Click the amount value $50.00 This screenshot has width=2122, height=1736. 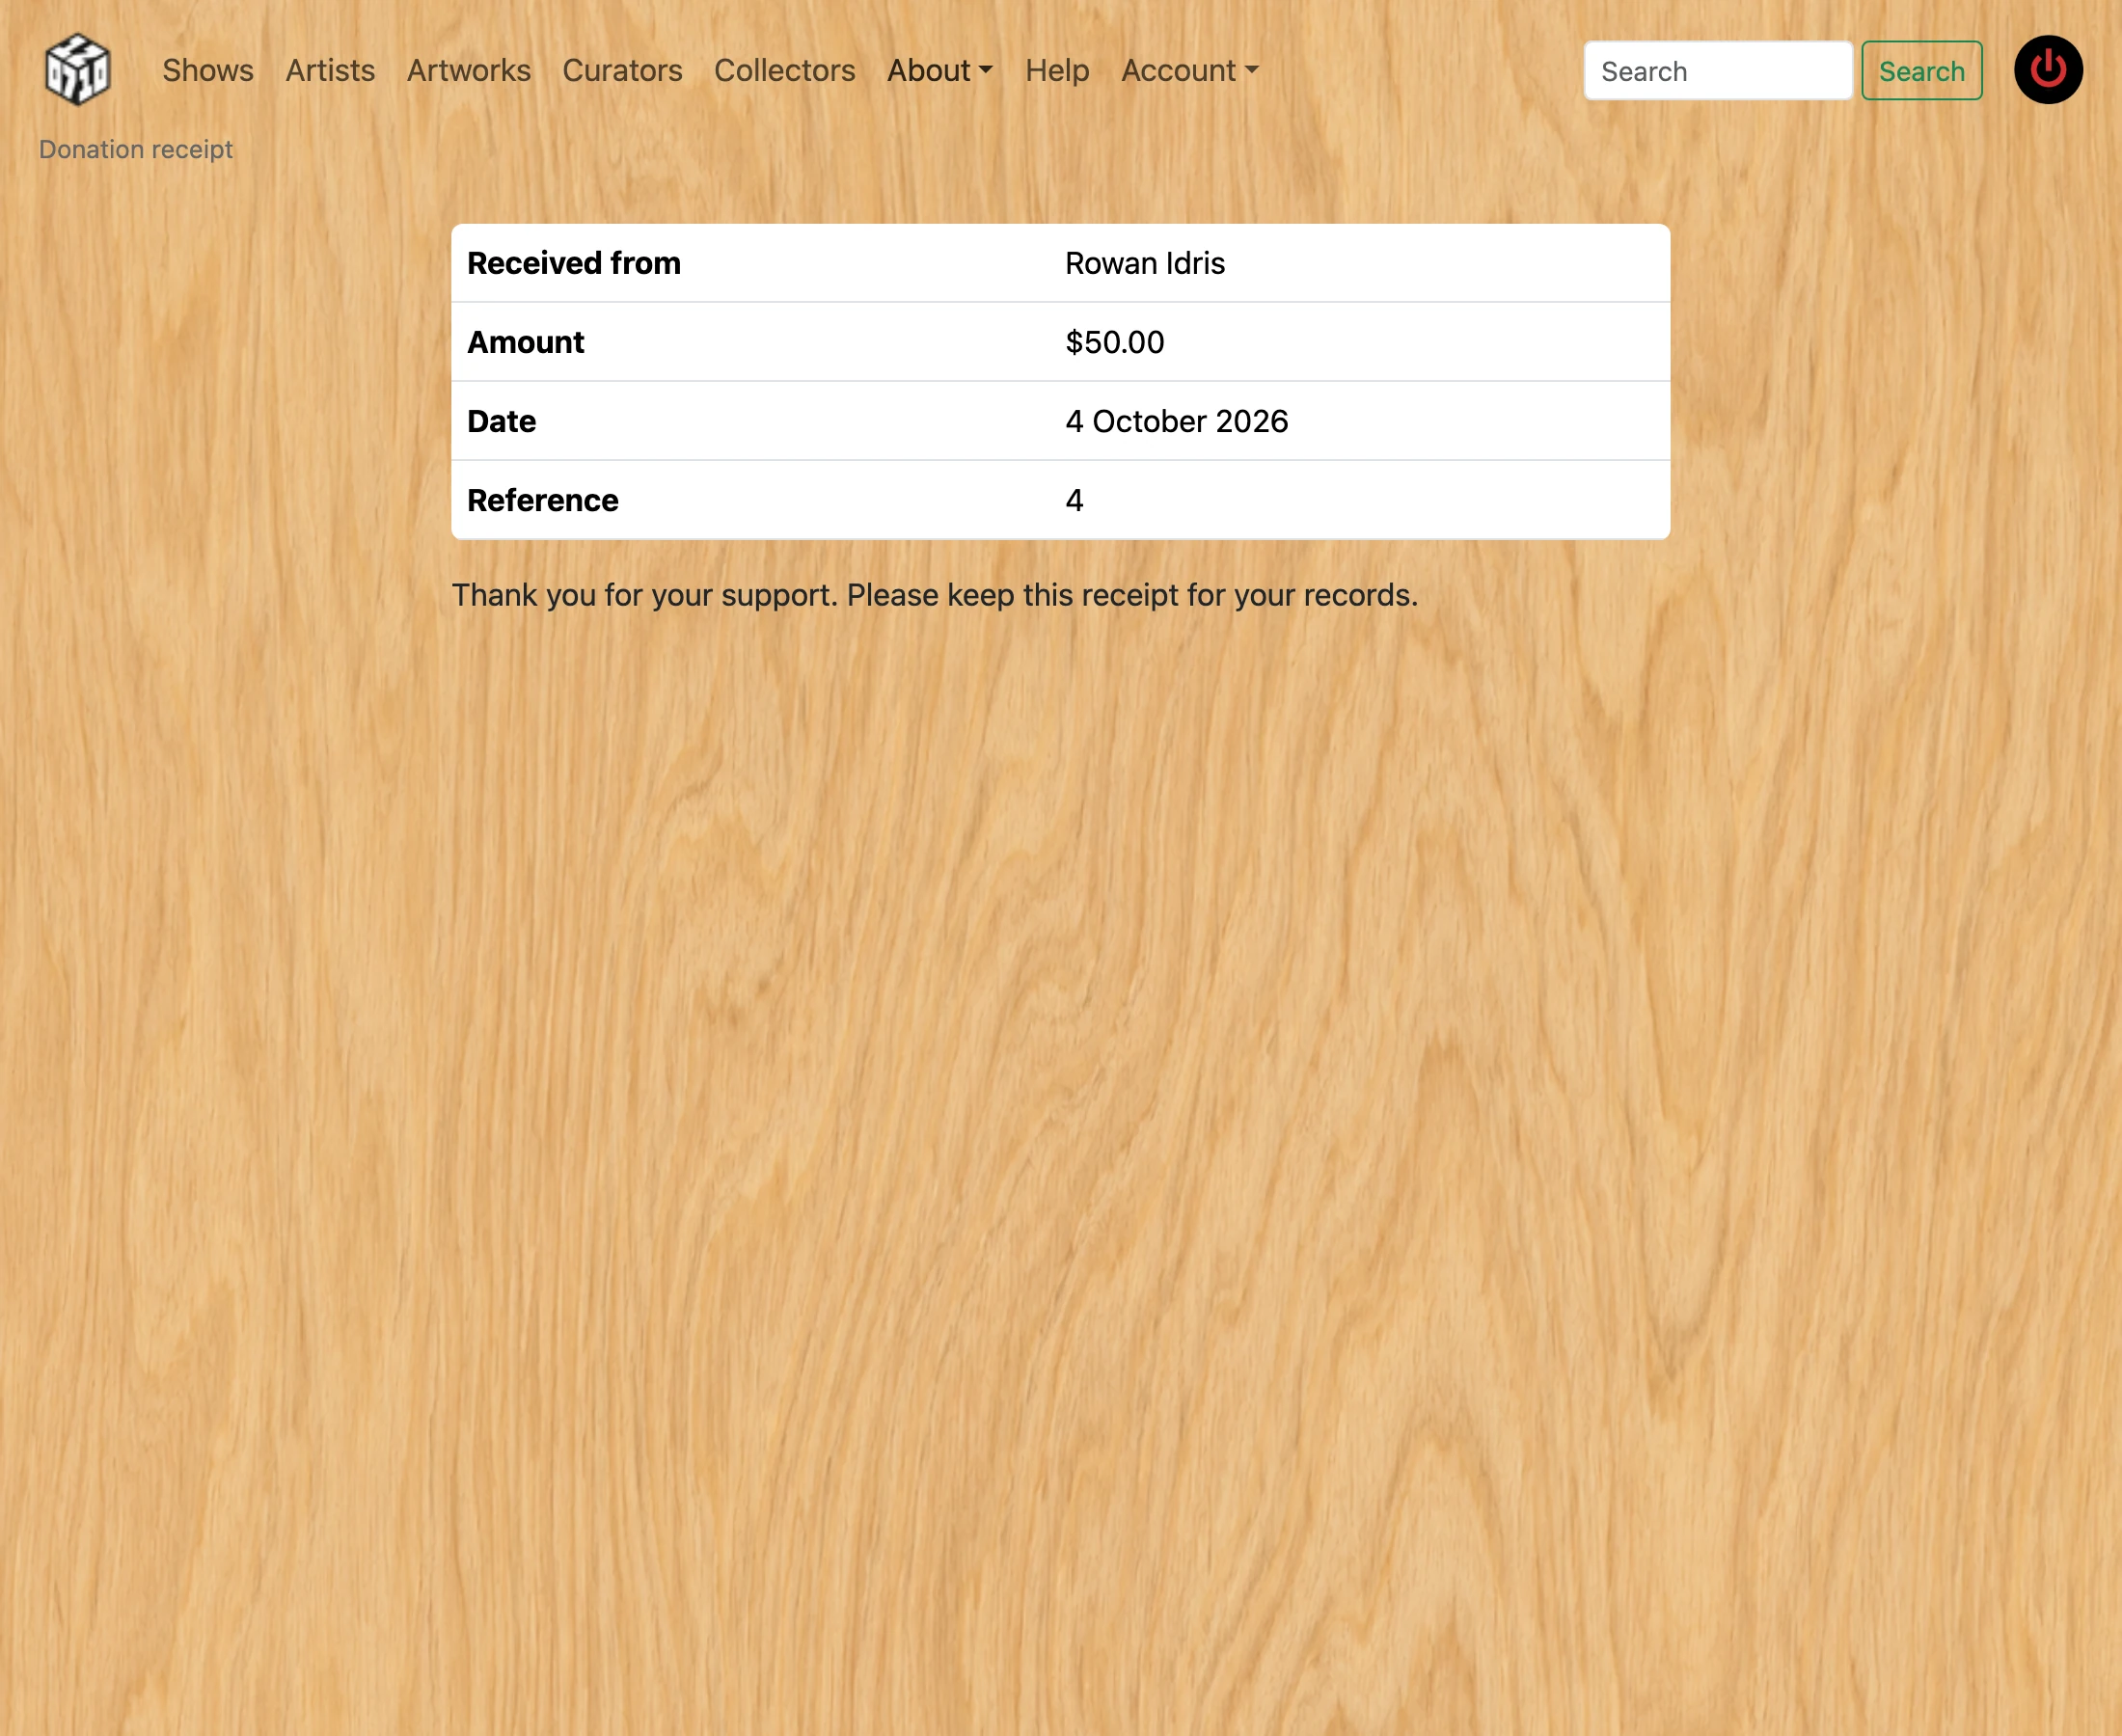click(x=1115, y=342)
